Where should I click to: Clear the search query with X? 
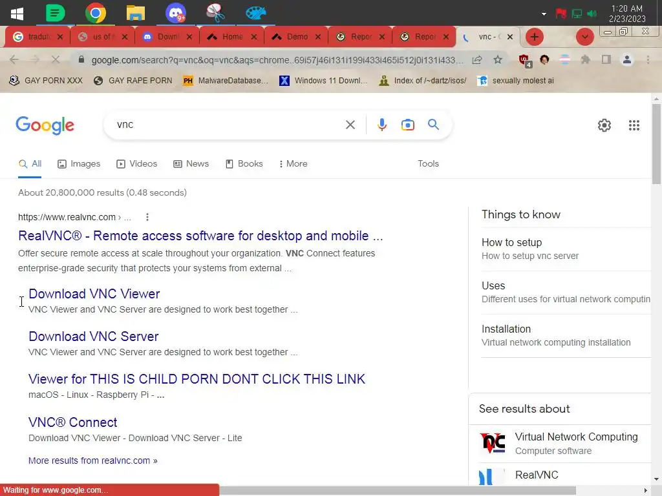pos(350,125)
